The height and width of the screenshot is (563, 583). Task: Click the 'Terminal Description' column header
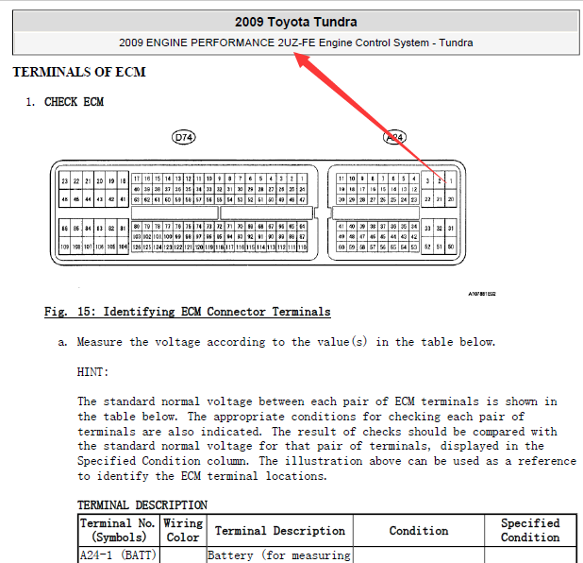(280, 530)
